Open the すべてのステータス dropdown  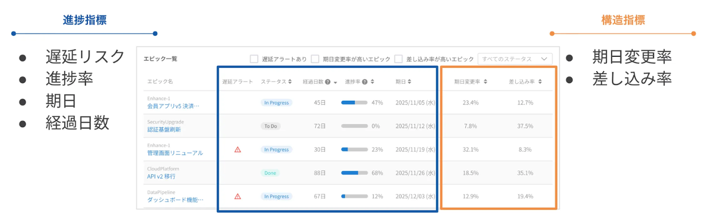tap(515, 59)
